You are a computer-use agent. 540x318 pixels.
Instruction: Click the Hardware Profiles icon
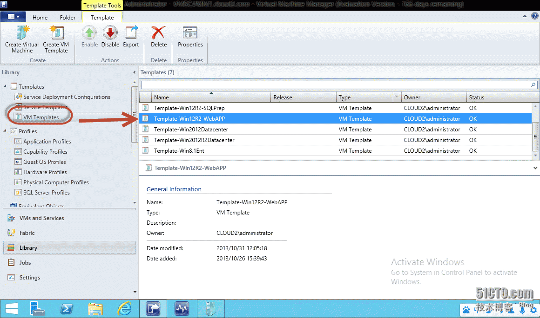pyautogui.click(x=18, y=172)
